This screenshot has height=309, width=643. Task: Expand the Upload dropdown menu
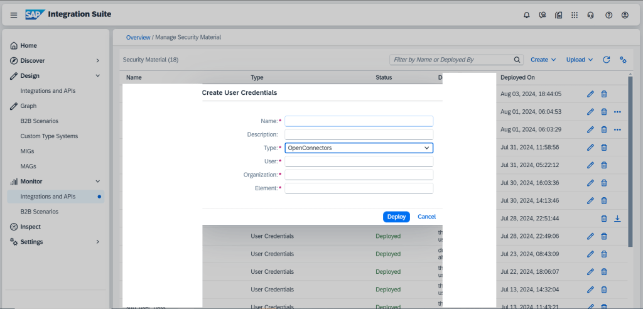click(580, 60)
